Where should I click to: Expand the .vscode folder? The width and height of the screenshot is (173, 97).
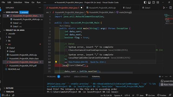click(x=11, y=34)
